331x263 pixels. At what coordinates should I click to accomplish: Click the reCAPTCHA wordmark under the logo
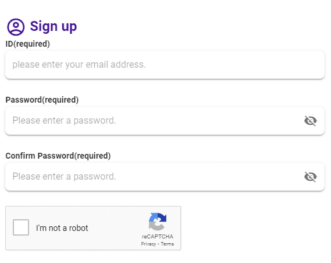(158, 237)
